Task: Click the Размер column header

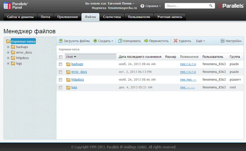Action: (x=171, y=57)
